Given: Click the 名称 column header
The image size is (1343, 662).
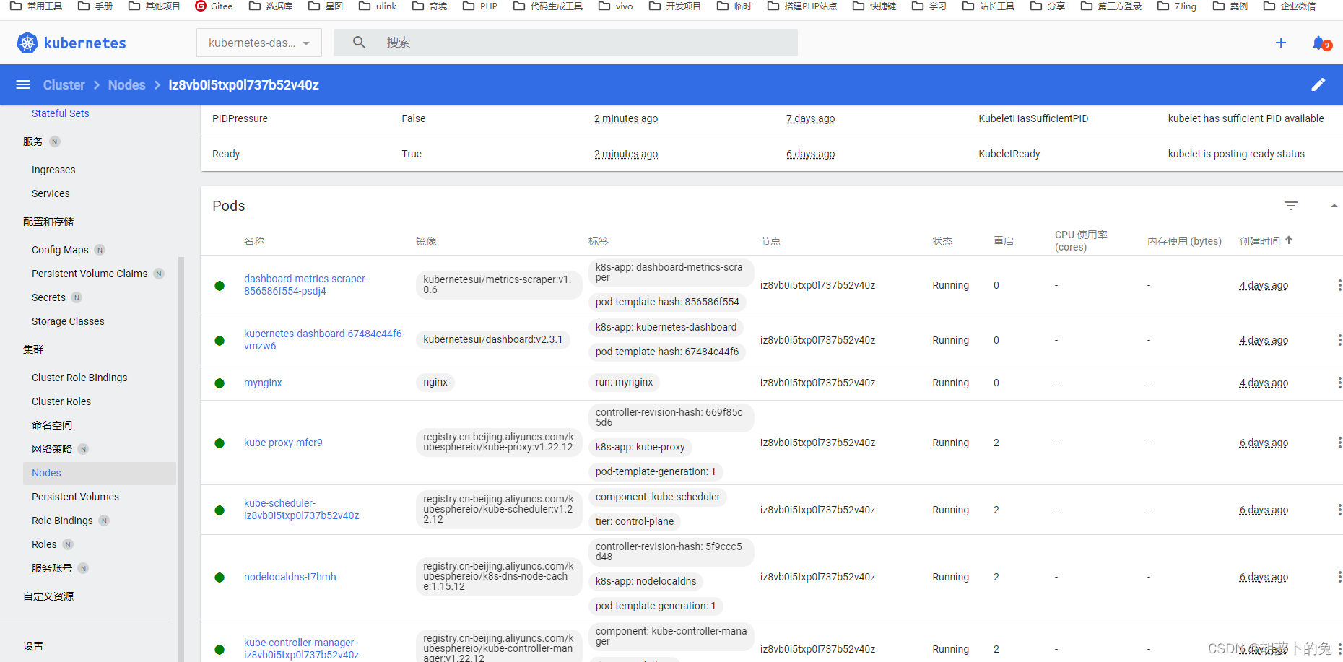Looking at the screenshot, I should (x=254, y=241).
